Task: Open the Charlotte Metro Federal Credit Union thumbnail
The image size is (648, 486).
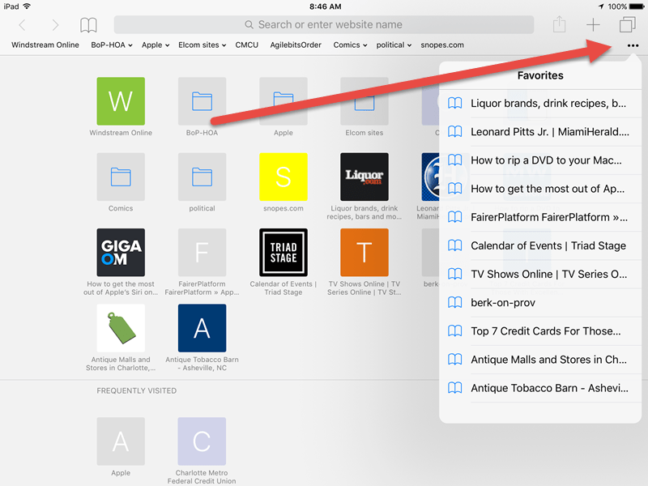Action: pos(202,440)
